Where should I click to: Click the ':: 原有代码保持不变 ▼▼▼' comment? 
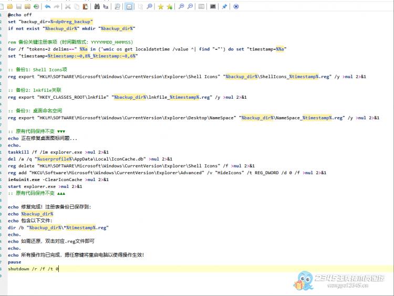(x=37, y=131)
